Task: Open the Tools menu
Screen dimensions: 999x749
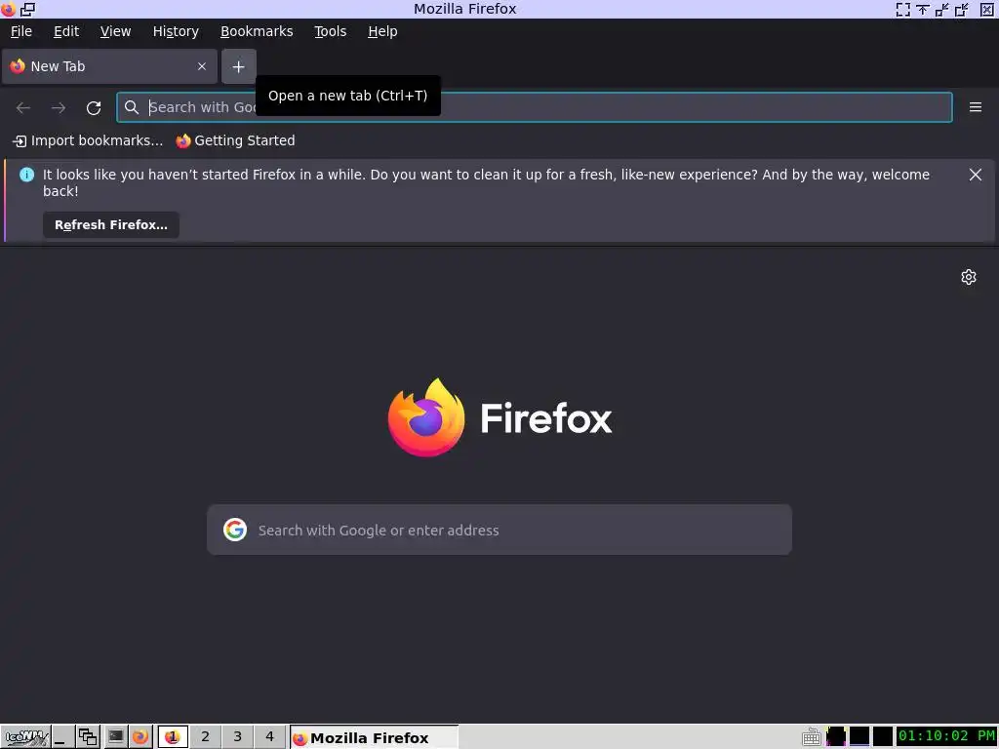Action: click(330, 31)
